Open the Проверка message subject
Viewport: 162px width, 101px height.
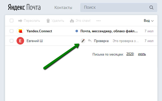tap(101, 41)
